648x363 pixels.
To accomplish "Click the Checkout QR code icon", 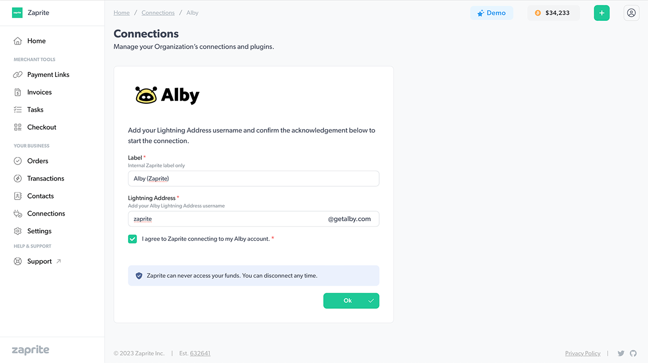I will (x=18, y=127).
